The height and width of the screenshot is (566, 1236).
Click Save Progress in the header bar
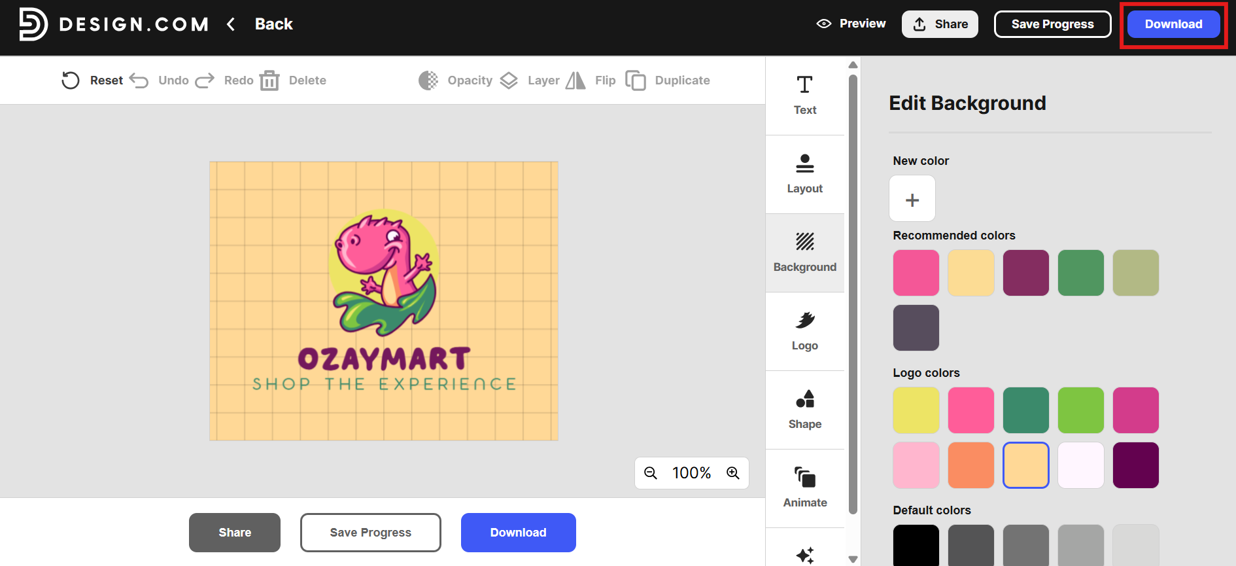[x=1052, y=24]
